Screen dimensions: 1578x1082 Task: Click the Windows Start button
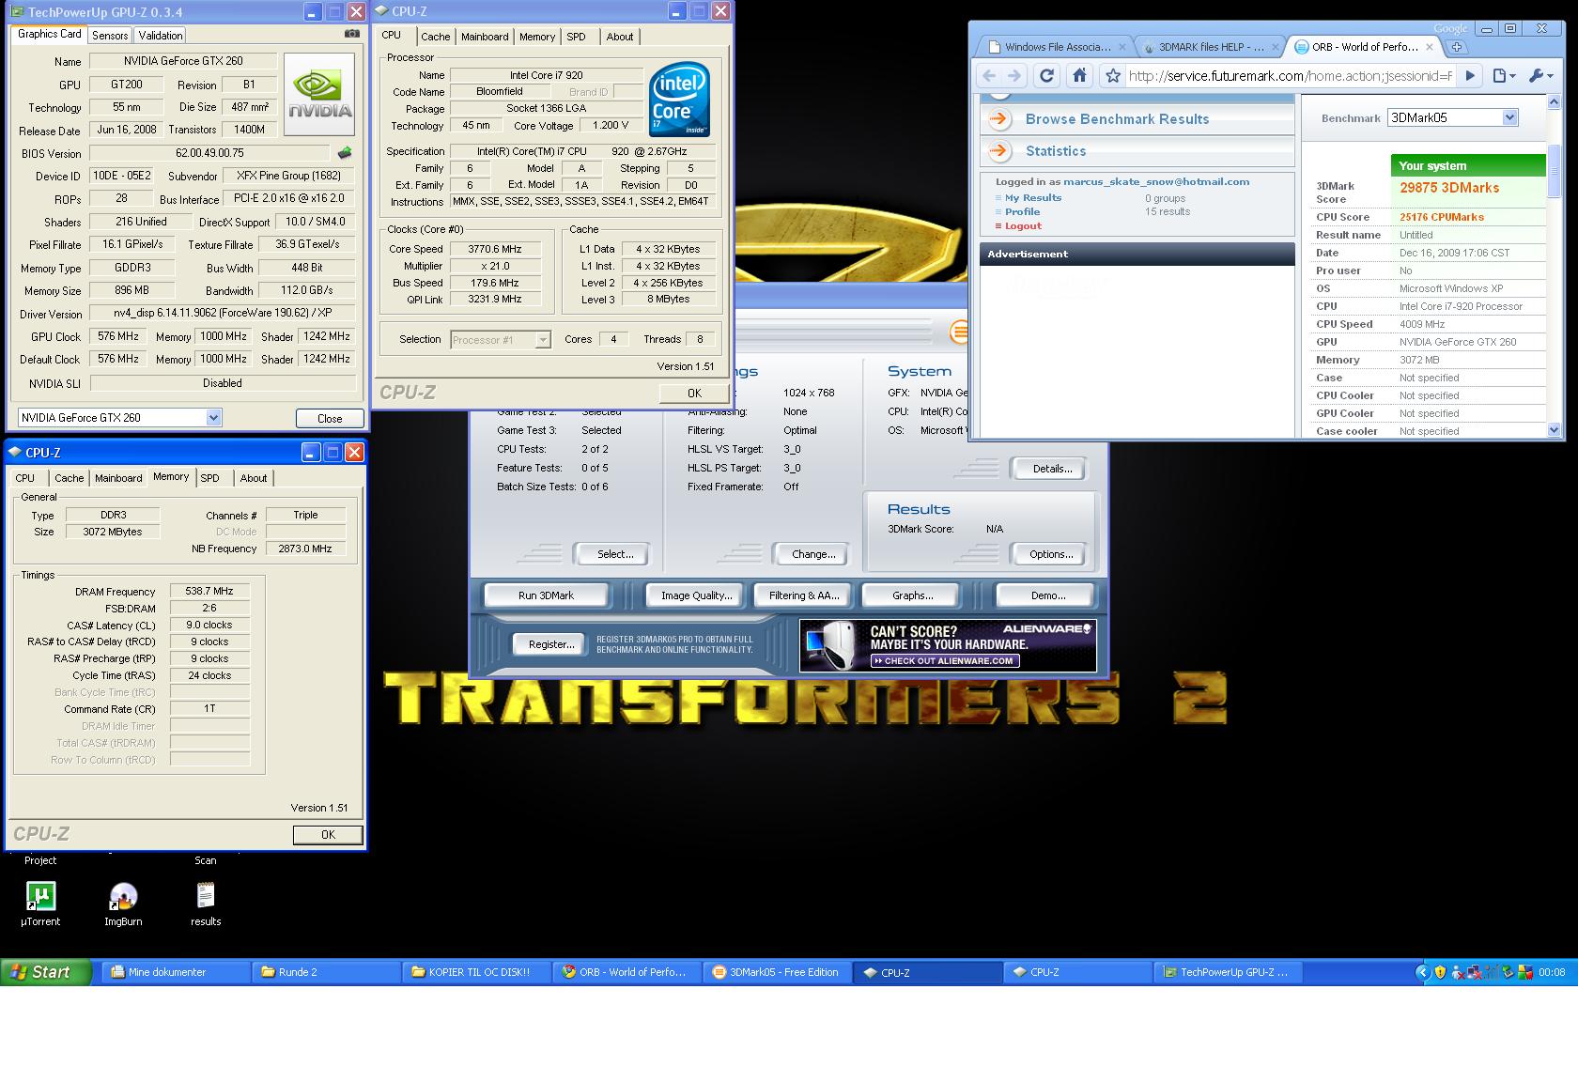(45, 972)
